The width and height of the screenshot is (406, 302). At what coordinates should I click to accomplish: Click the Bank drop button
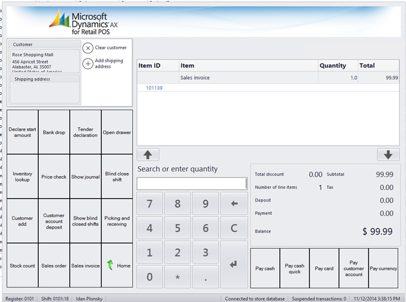54,132
